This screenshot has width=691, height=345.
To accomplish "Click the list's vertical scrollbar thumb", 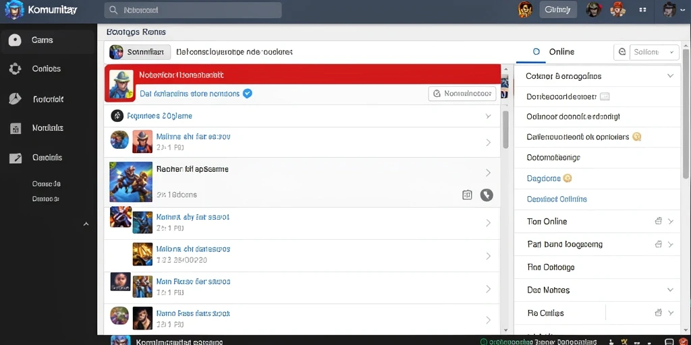I will [x=505, y=129].
